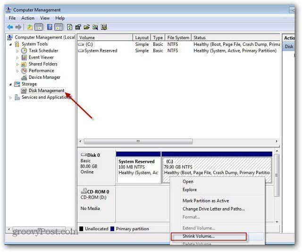Click the Forward arrow toolbar icon

point(18,27)
